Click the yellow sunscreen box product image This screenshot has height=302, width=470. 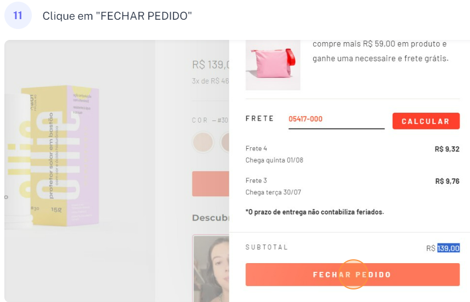59,156
